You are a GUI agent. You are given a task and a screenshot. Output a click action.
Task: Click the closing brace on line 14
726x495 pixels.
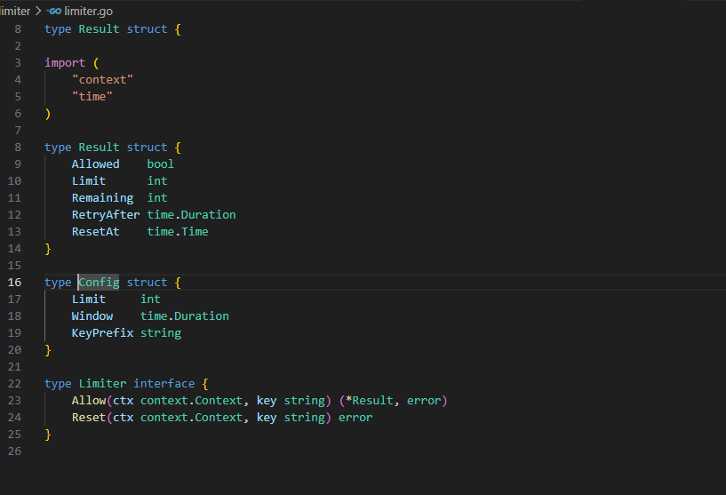[x=48, y=249]
